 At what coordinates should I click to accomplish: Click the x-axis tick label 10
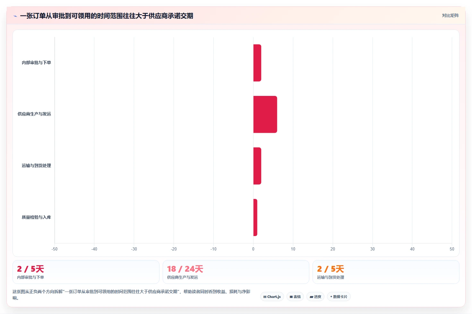click(x=293, y=249)
